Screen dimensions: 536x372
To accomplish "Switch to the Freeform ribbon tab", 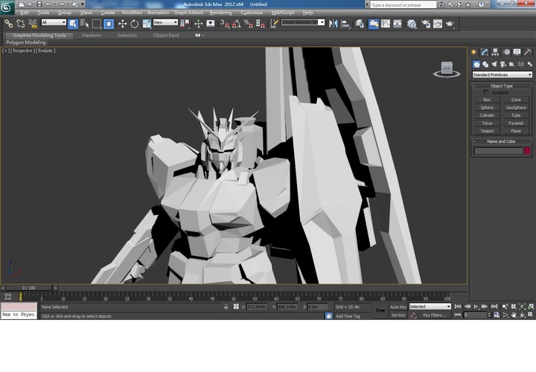I will [x=92, y=35].
